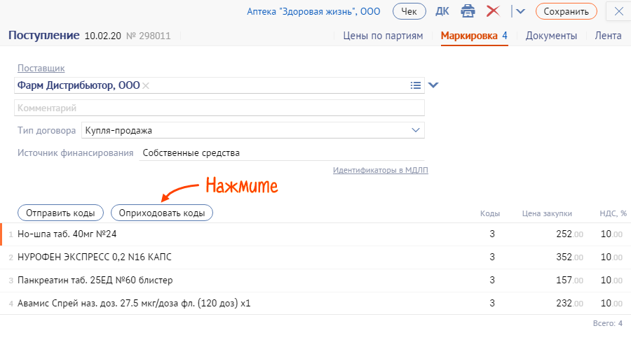Clear supplier Фарм Дистрибьютор with small x
Image resolution: width=631 pixels, height=340 pixels.
[x=146, y=85]
